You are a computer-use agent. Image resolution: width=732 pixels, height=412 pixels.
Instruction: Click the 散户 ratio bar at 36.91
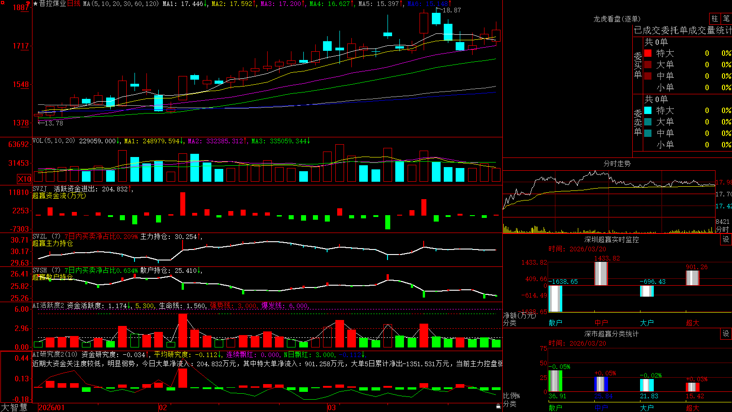point(555,381)
